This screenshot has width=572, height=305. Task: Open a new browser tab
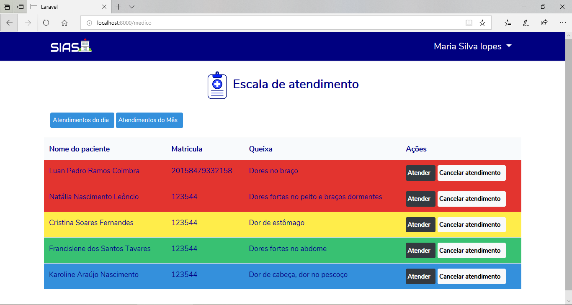click(119, 7)
